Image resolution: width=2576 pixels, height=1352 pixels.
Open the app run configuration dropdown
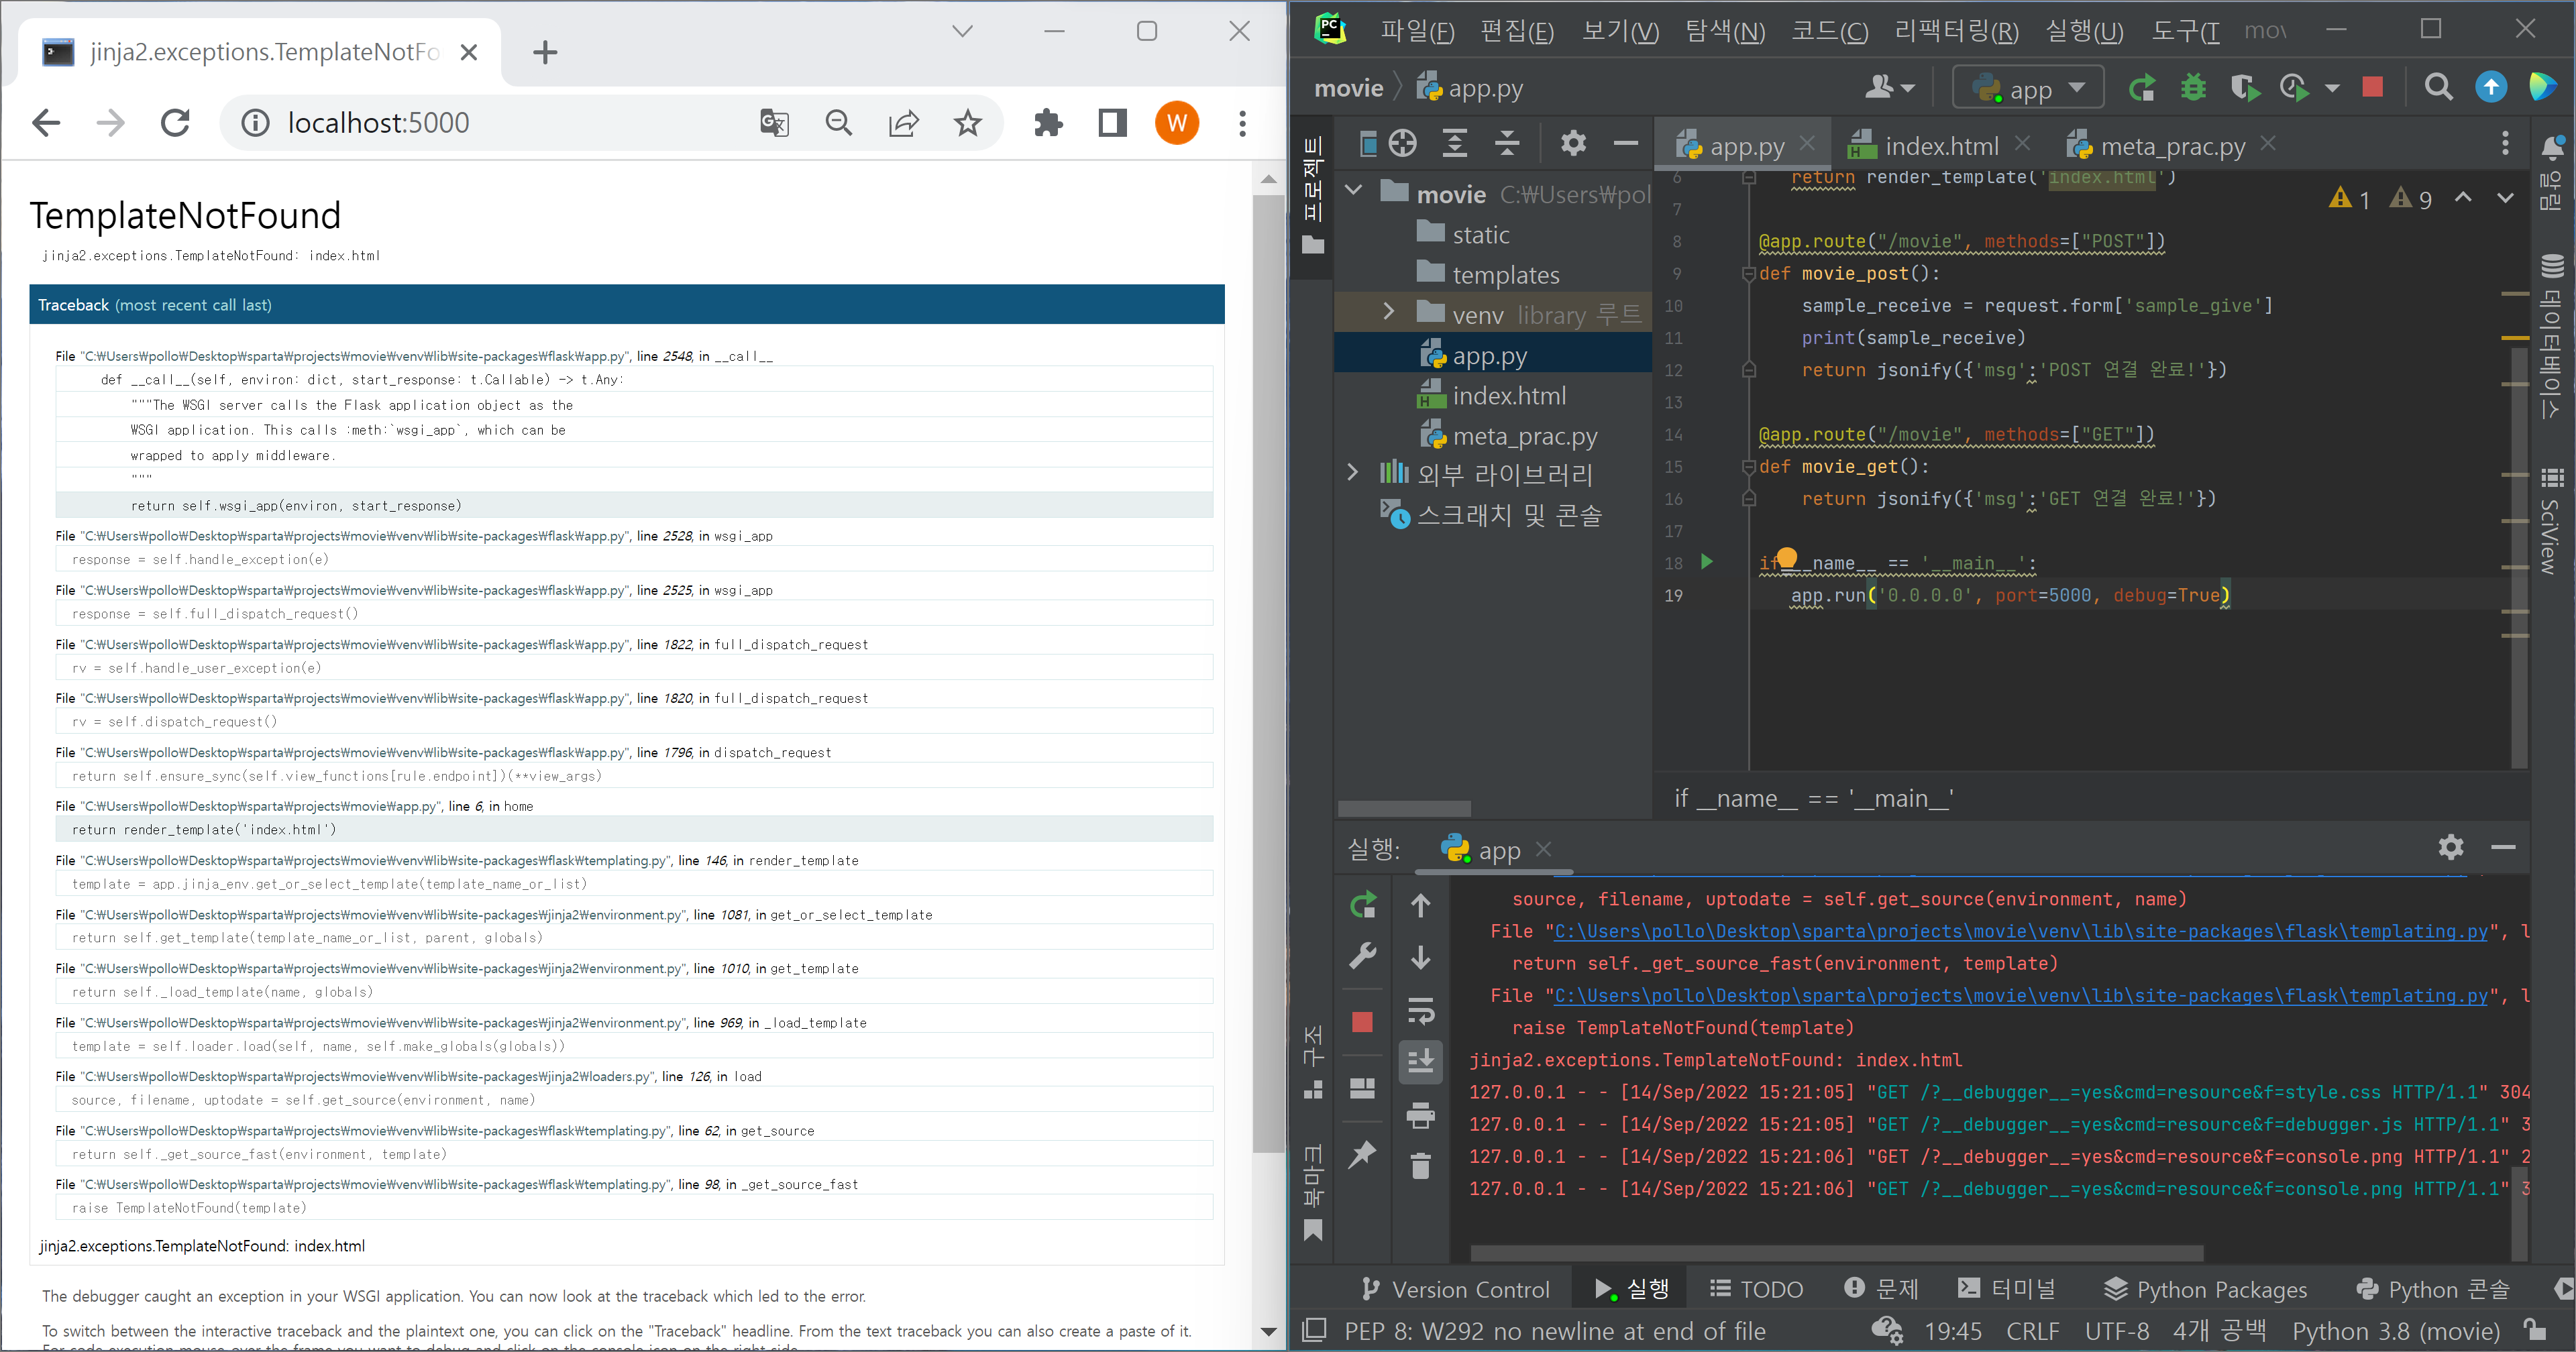coord(2028,88)
